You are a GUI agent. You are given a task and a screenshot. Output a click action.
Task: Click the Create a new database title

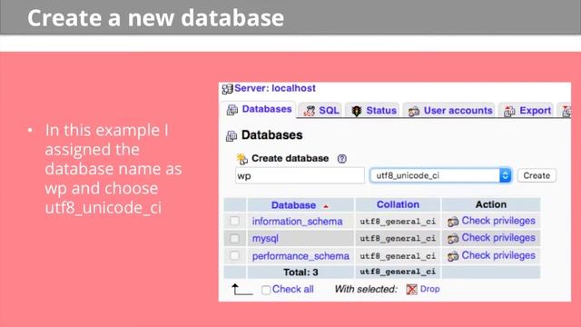[x=155, y=18]
